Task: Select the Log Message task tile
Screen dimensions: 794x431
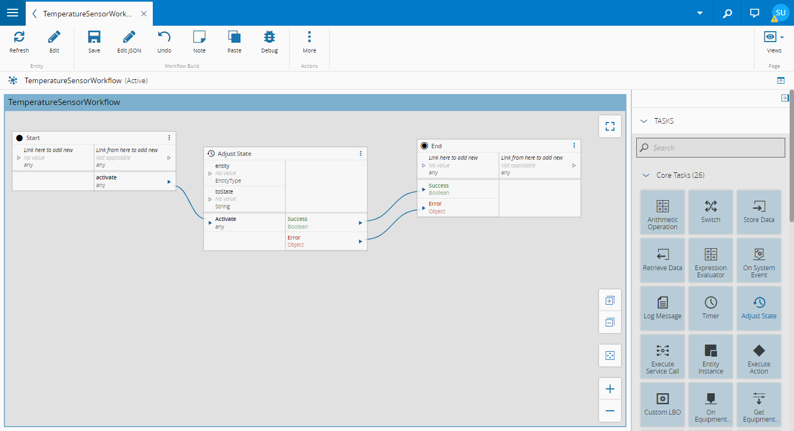Action: tap(663, 308)
